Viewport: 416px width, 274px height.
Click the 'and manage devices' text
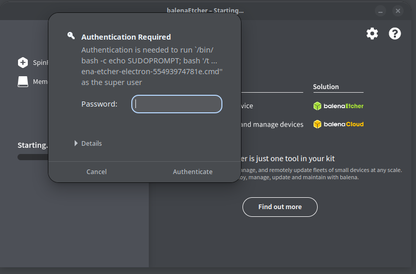pos(272,124)
